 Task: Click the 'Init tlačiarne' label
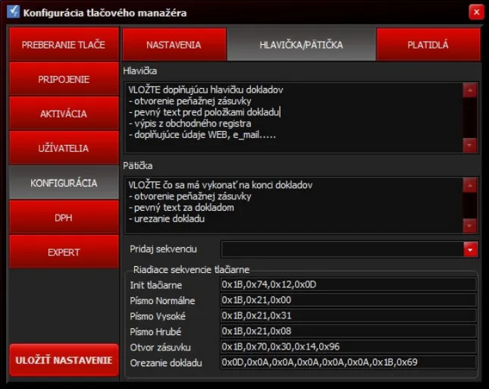156,285
